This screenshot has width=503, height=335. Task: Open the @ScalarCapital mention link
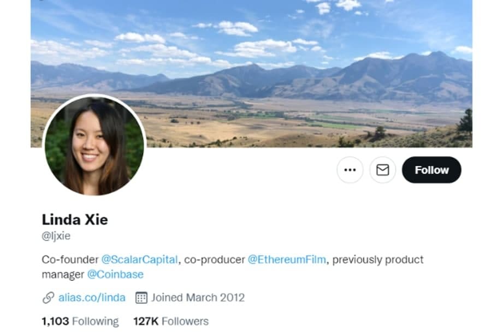tap(140, 259)
